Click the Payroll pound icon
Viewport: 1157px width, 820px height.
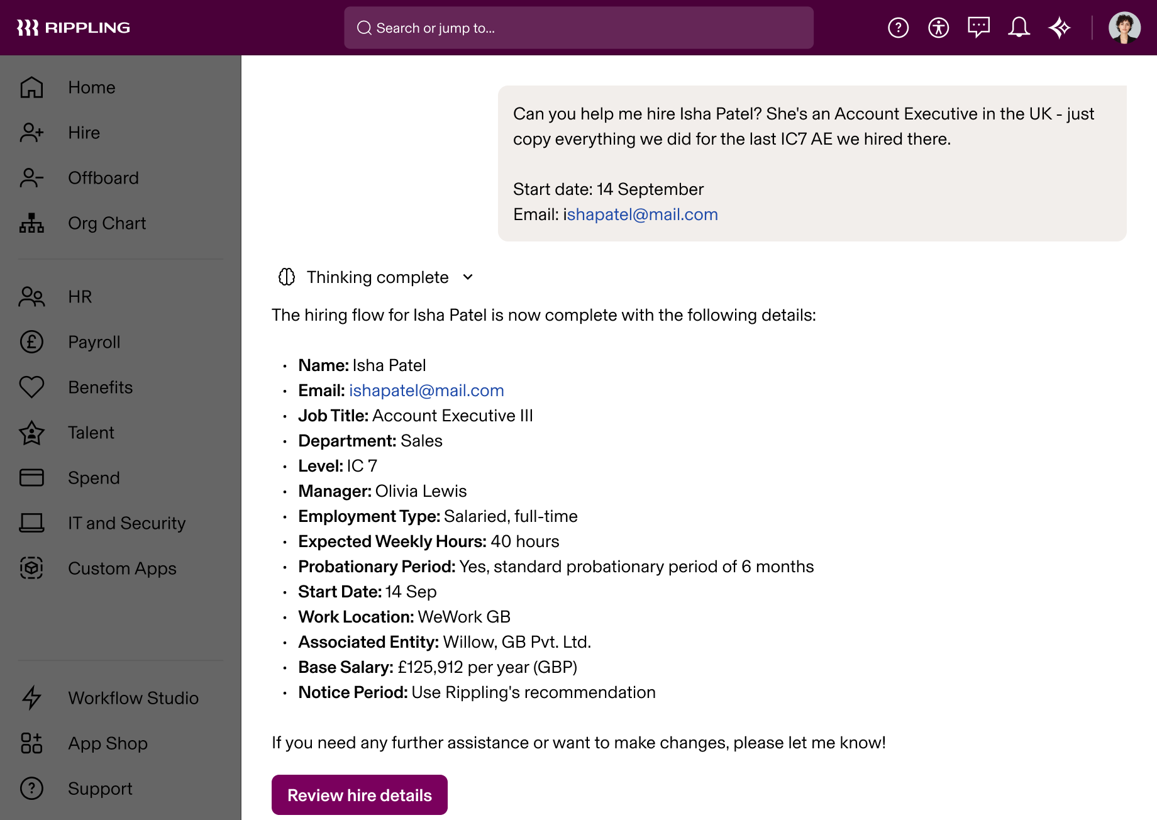(31, 342)
